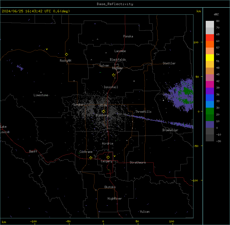Click the Limestone label
This screenshot has height=225, width=230.
pyautogui.click(x=41, y=95)
